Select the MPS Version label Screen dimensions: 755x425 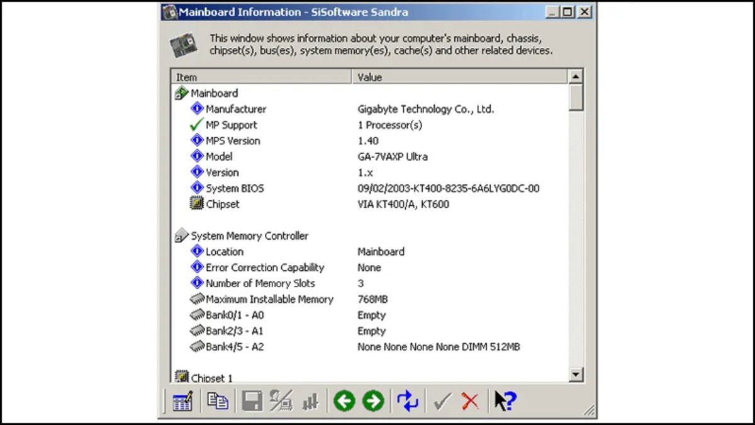click(x=233, y=140)
